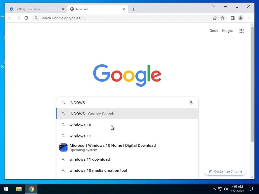Click the scrollbar down arrow

(252, 177)
